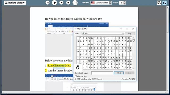Select the Æ character in the grid
Image resolution: width=170 pixels, height=95 pixels.
point(111,58)
